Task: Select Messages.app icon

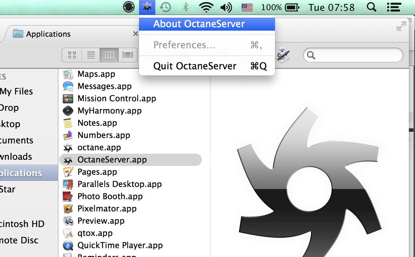Action: (x=68, y=86)
